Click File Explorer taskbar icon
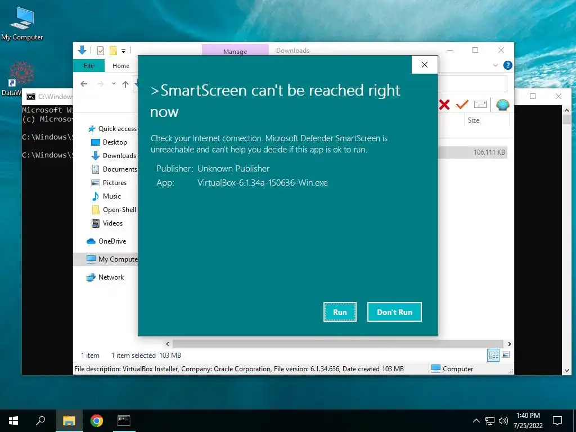This screenshot has height=432, width=576. [69, 421]
